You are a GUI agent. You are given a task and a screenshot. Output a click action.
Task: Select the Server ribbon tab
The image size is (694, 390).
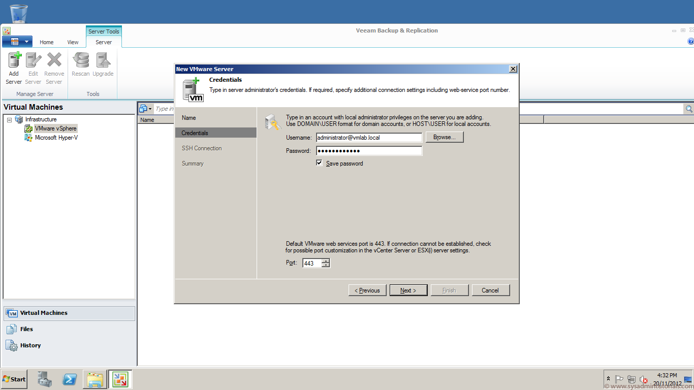[x=104, y=42]
